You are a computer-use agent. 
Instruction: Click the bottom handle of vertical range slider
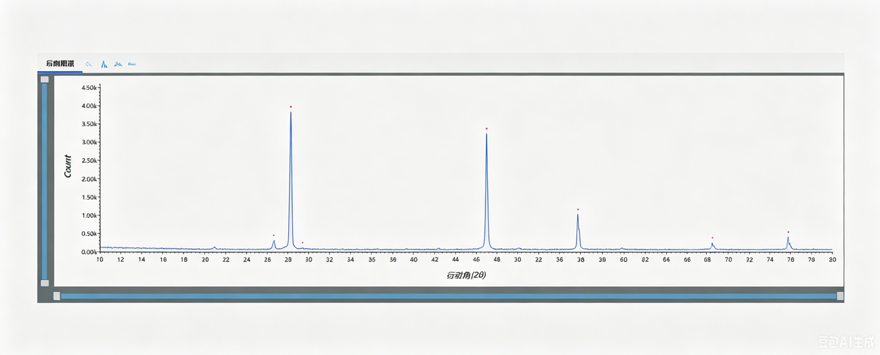tap(45, 283)
